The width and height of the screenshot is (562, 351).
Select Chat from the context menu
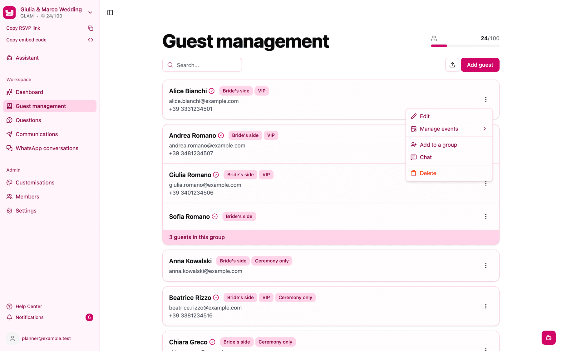click(x=449, y=157)
